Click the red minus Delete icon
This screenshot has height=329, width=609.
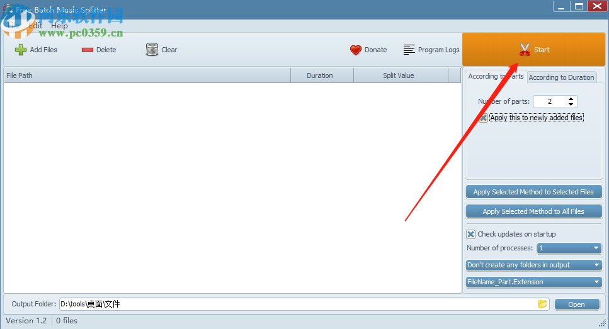point(88,50)
